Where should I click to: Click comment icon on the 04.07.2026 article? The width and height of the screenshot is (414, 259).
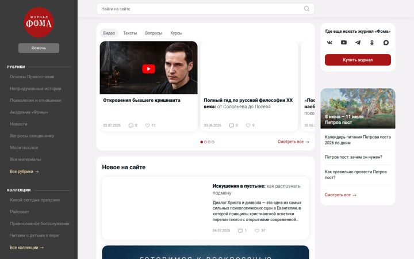(240, 231)
